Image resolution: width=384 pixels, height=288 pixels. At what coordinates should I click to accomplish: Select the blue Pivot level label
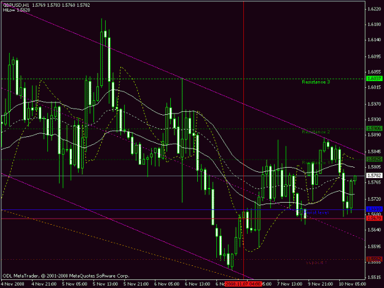click(316, 212)
